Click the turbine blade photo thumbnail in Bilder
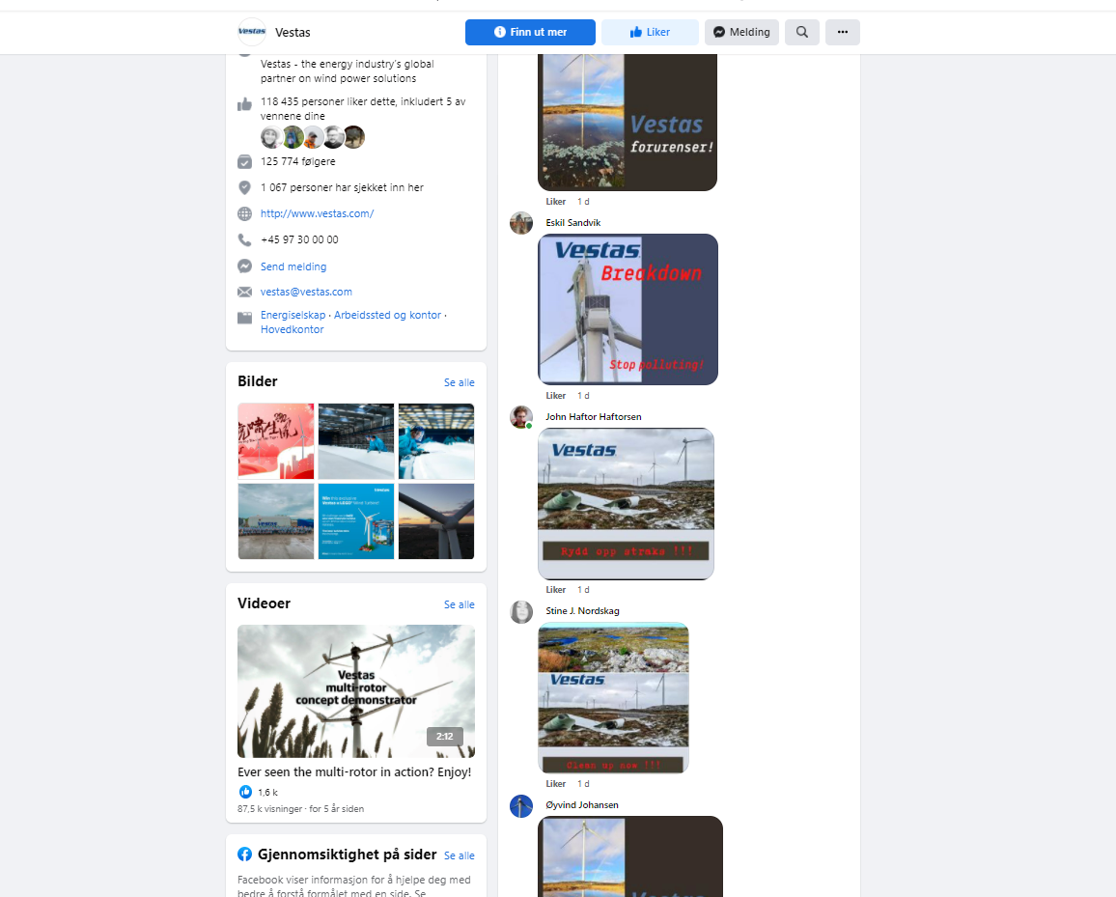This screenshot has height=897, width=1116. pyautogui.click(x=435, y=521)
